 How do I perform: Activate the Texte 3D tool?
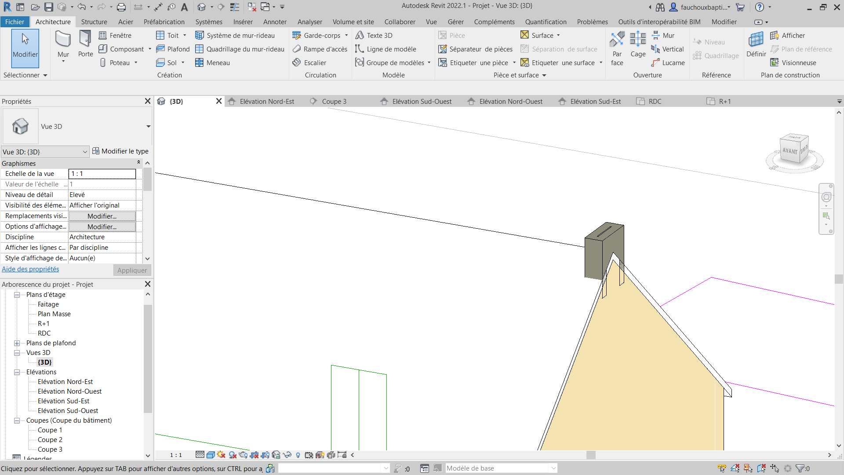pos(375,35)
